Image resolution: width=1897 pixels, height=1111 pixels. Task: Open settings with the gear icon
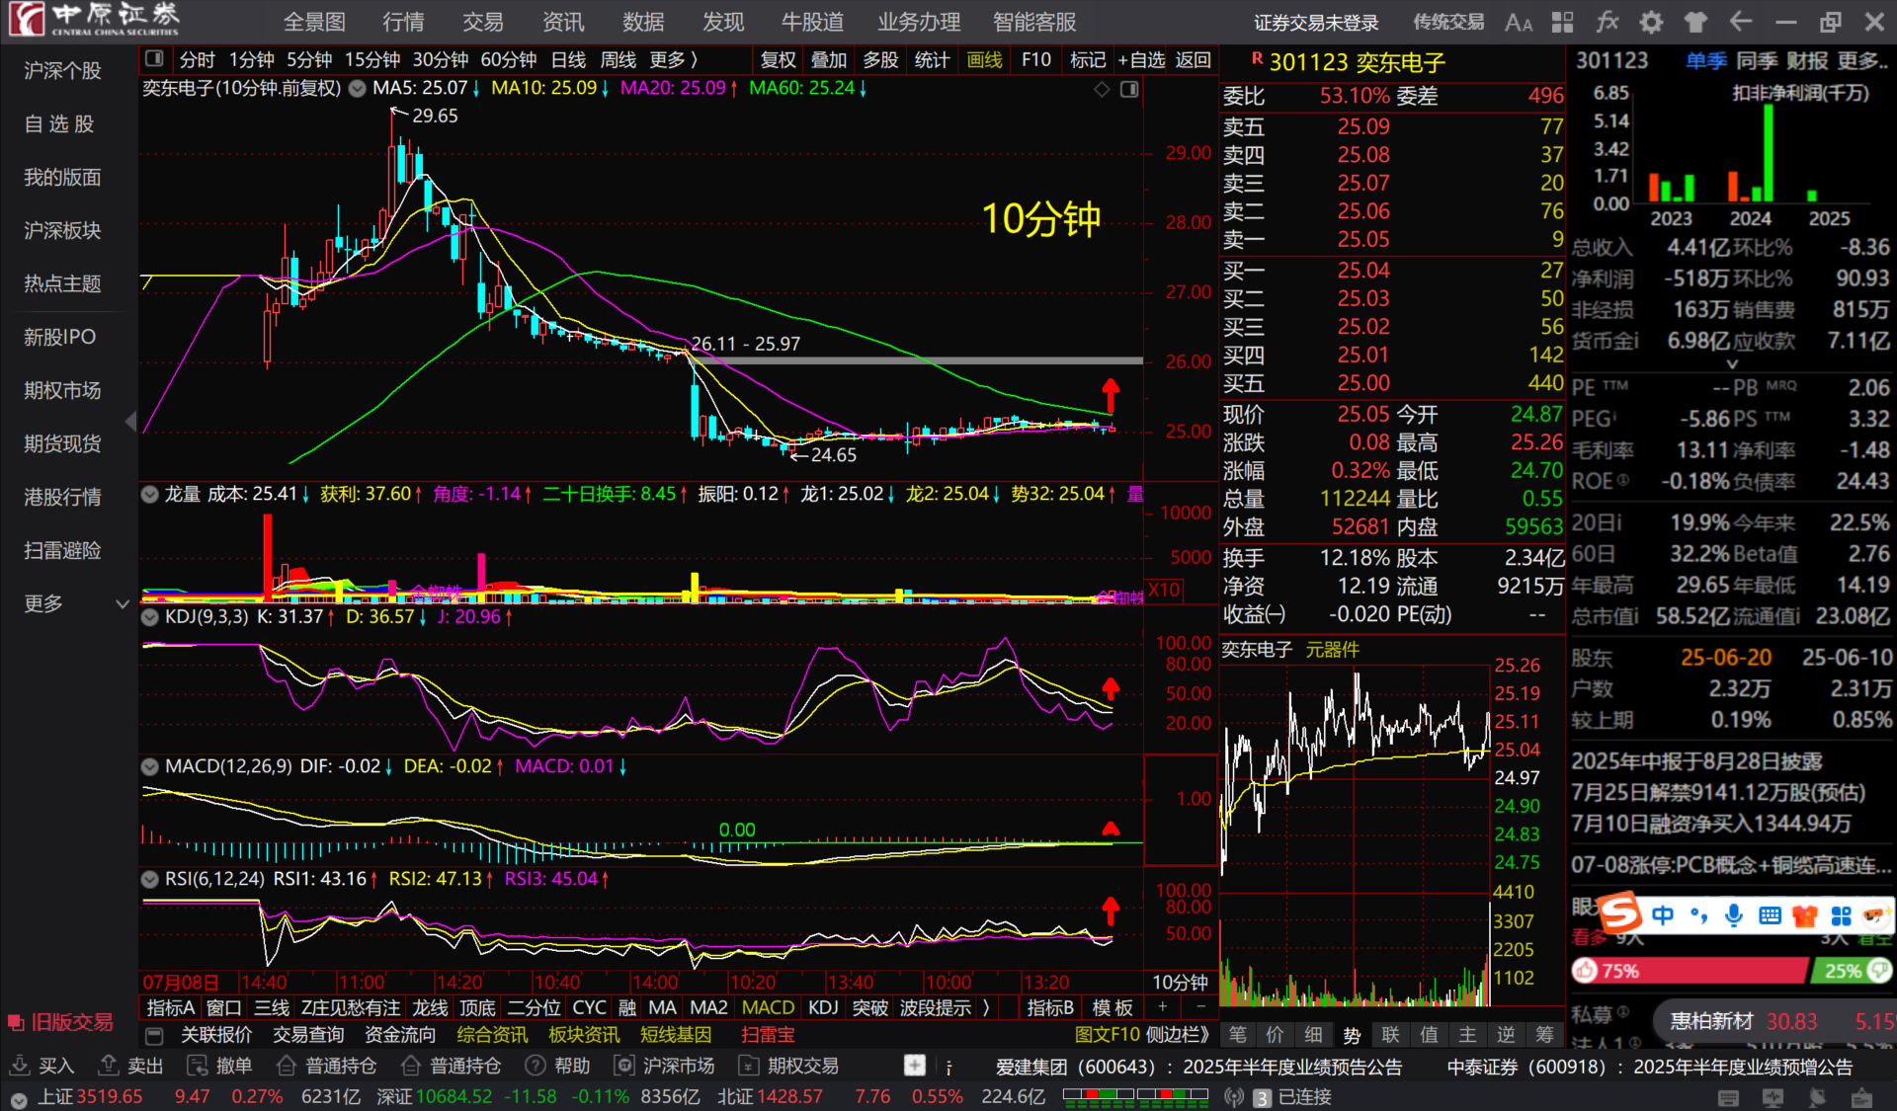(1651, 22)
